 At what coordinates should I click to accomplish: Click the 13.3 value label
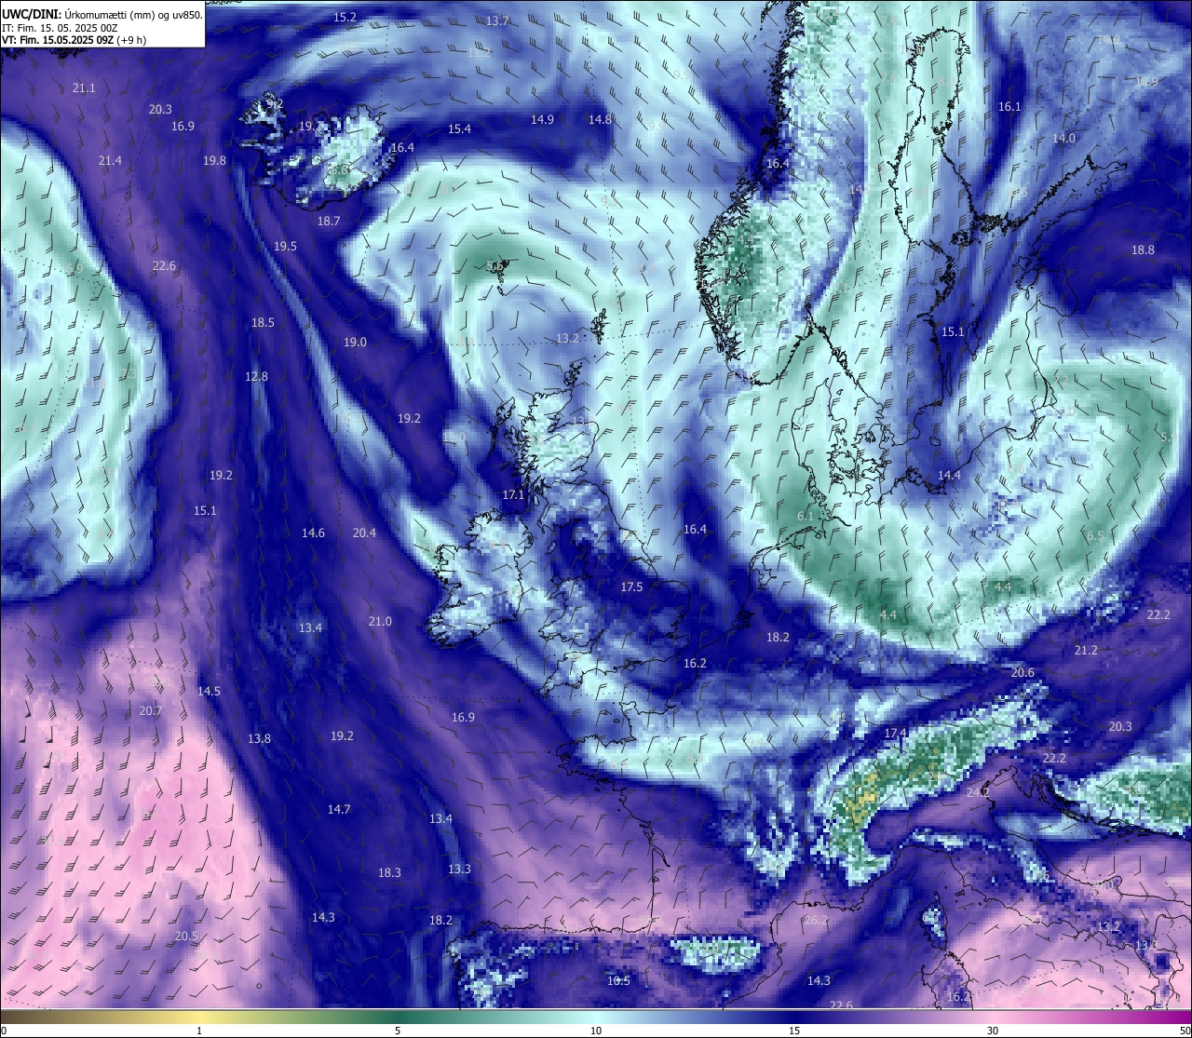coord(459,869)
